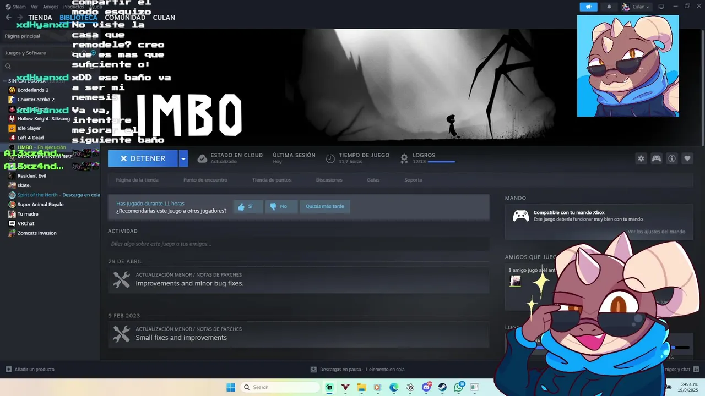Click Añadir un producto
Viewport: 705px width, 396px height.
coord(30,370)
